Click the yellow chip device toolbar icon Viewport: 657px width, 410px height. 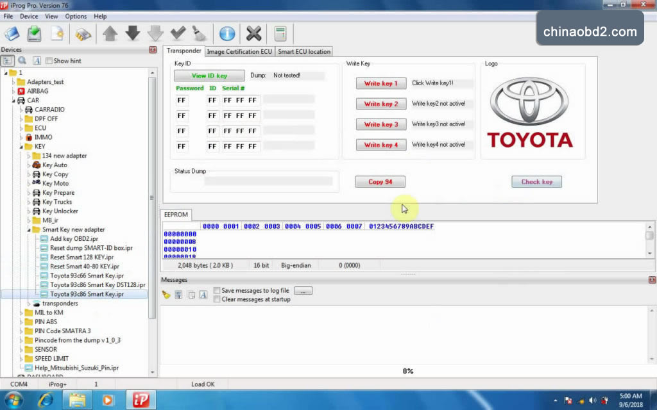point(83,34)
